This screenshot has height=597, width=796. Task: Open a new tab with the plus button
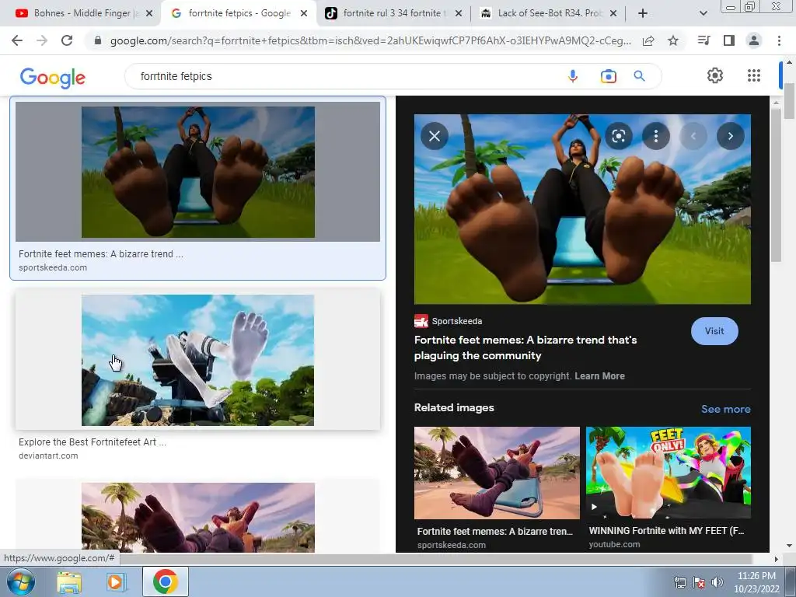point(643,13)
